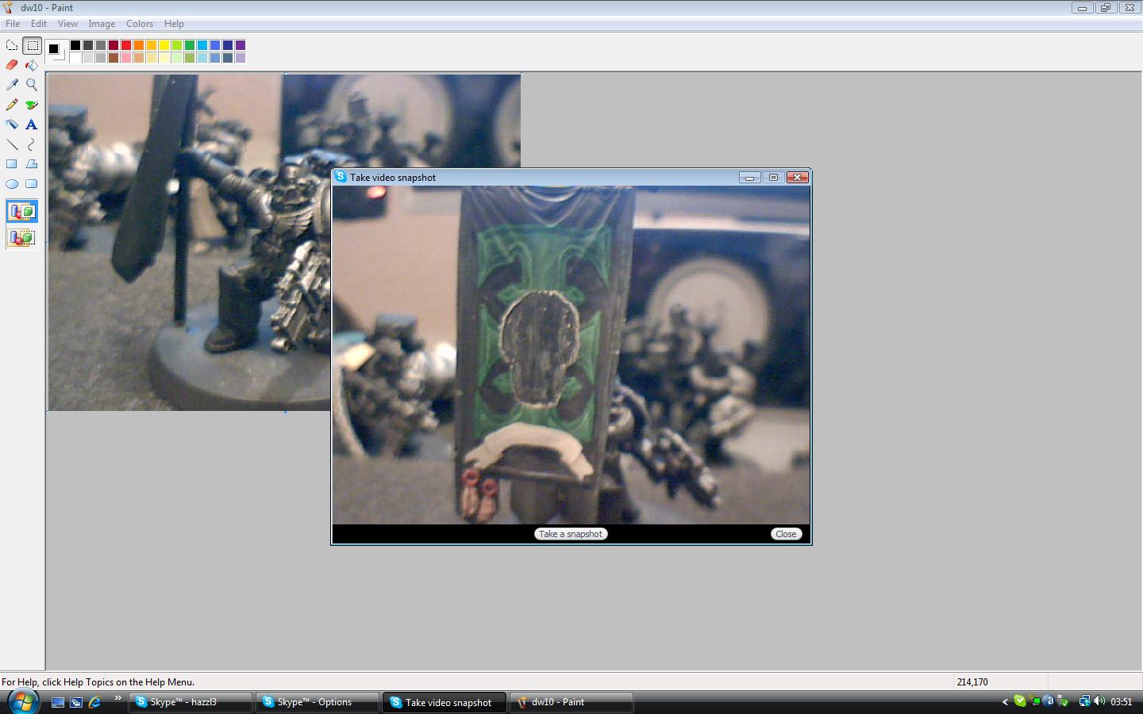The image size is (1143, 714).
Task: Switch to Skype Options taskbar window
Action: tap(316, 702)
